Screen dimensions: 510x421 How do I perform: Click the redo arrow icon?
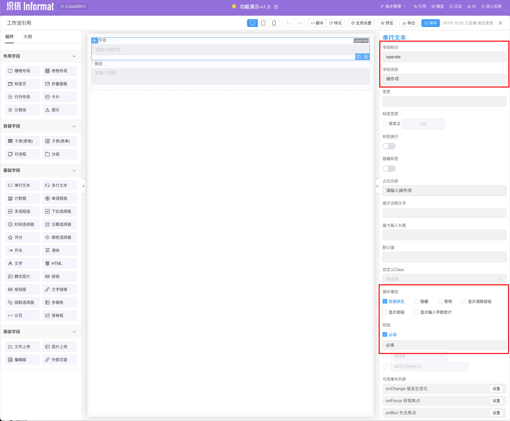pos(299,23)
